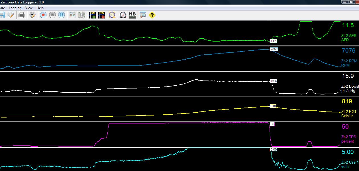The image size is (359, 171).
Task: Open the gauges display cluster
Action: [81, 15]
